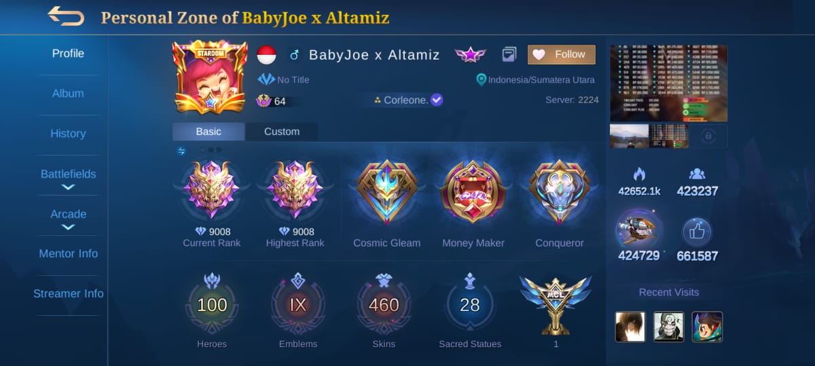This screenshot has width=815, height=366.
Task: Open the Money Maker badge
Action: 473,193
